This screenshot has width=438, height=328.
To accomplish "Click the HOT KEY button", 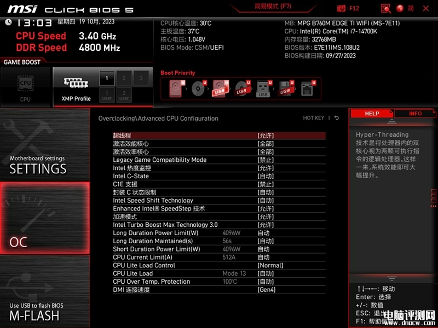I will (314, 118).
